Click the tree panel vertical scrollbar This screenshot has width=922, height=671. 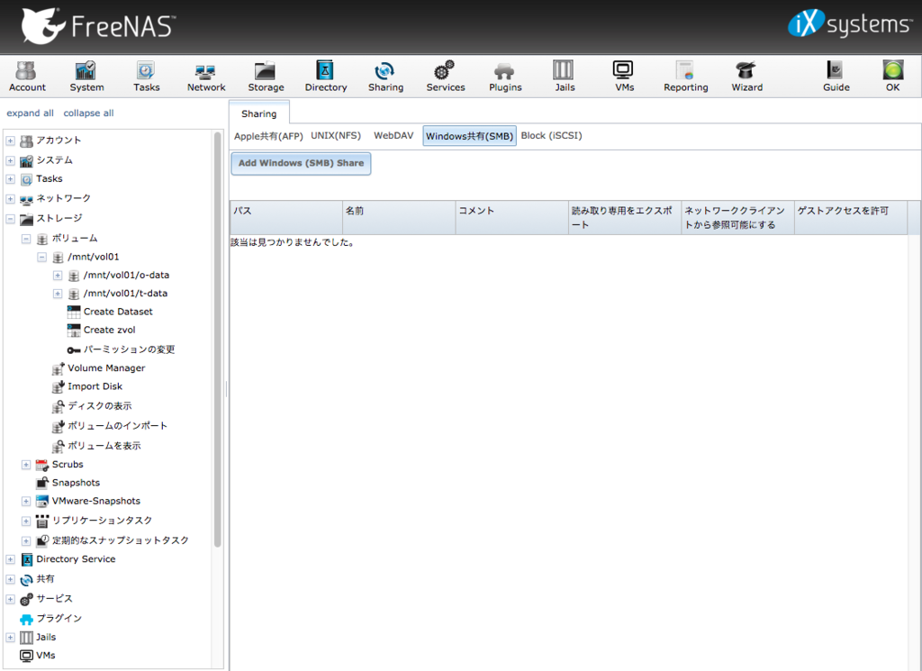click(218, 340)
